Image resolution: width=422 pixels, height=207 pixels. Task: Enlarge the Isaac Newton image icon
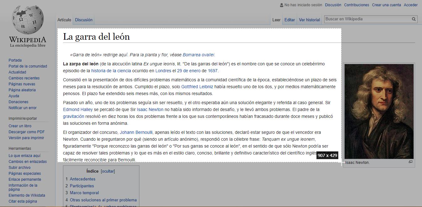(410, 162)
